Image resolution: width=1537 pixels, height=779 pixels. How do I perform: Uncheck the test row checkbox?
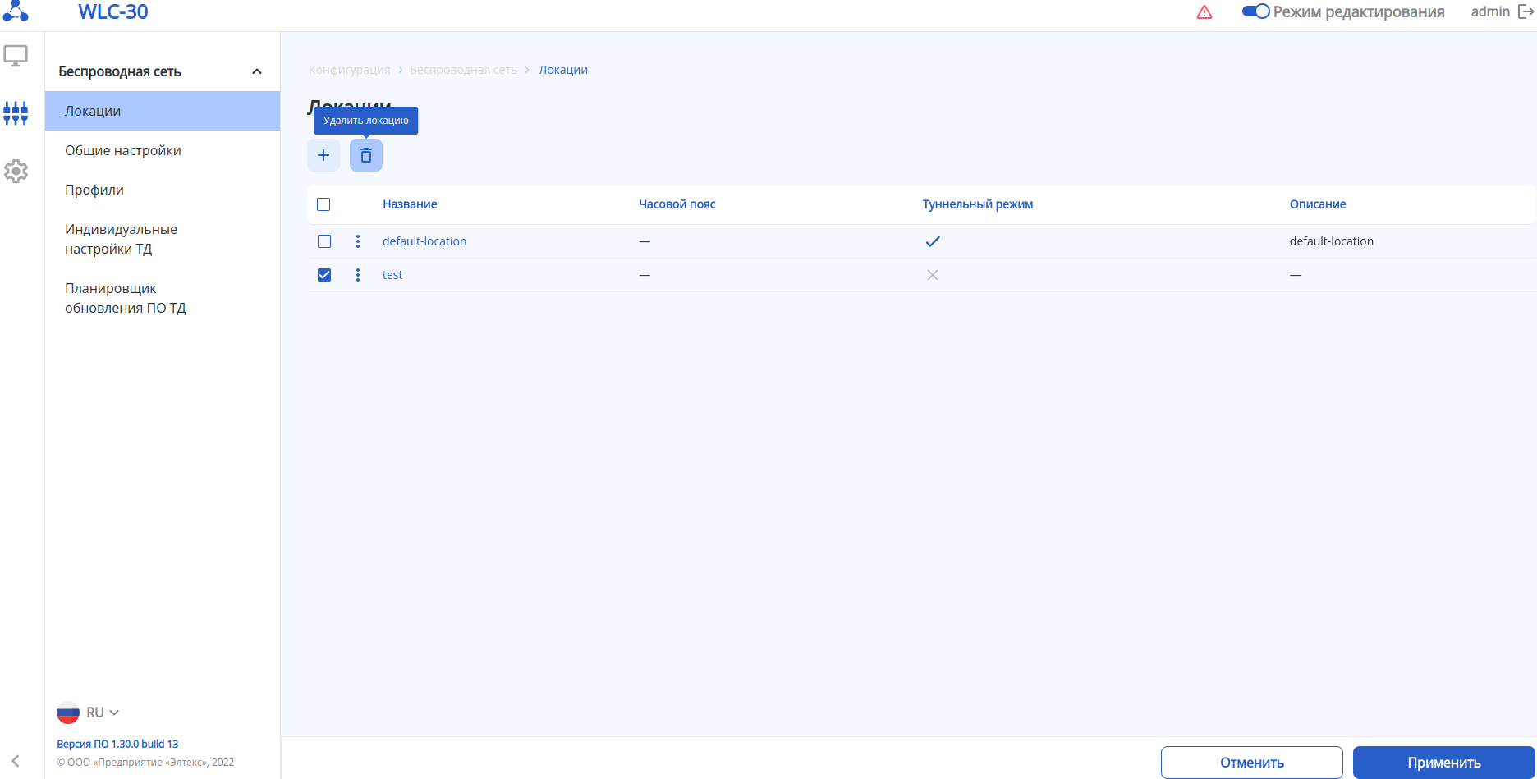pos(324,275)
